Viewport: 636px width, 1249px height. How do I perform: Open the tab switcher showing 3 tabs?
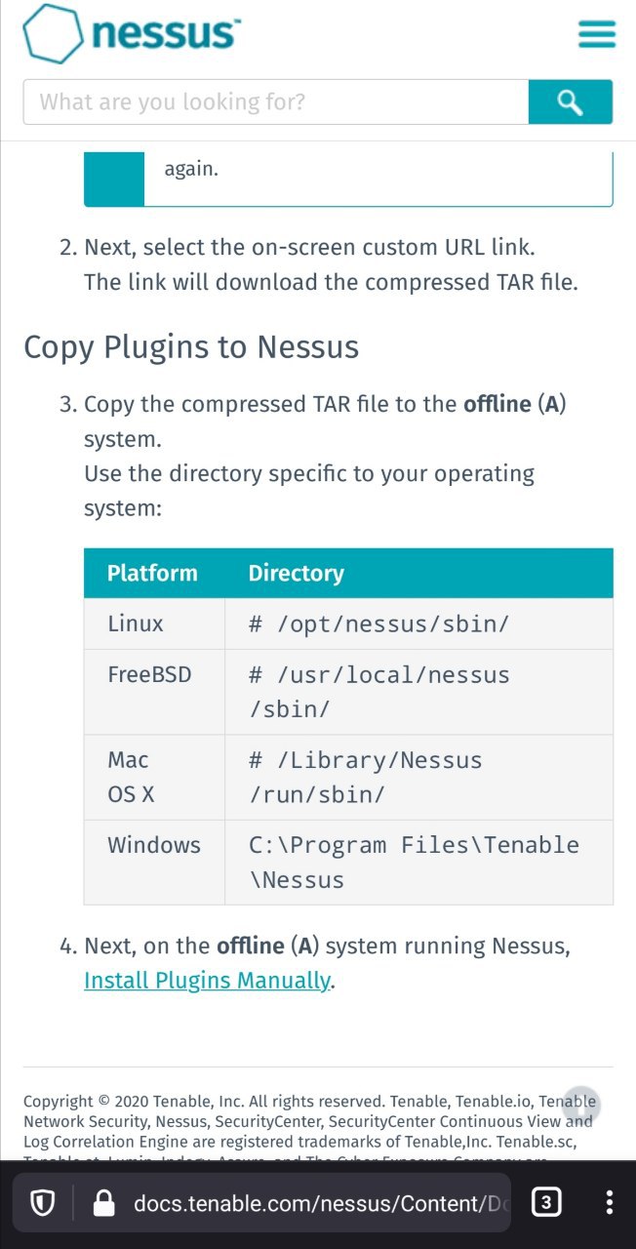click(x=545, y=1202)
